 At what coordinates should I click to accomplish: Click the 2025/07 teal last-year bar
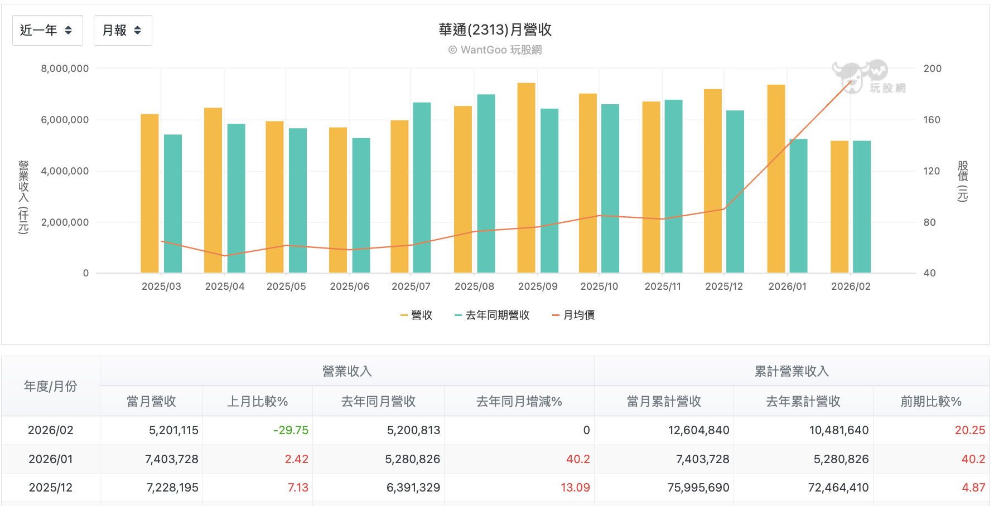pos(422,188)
